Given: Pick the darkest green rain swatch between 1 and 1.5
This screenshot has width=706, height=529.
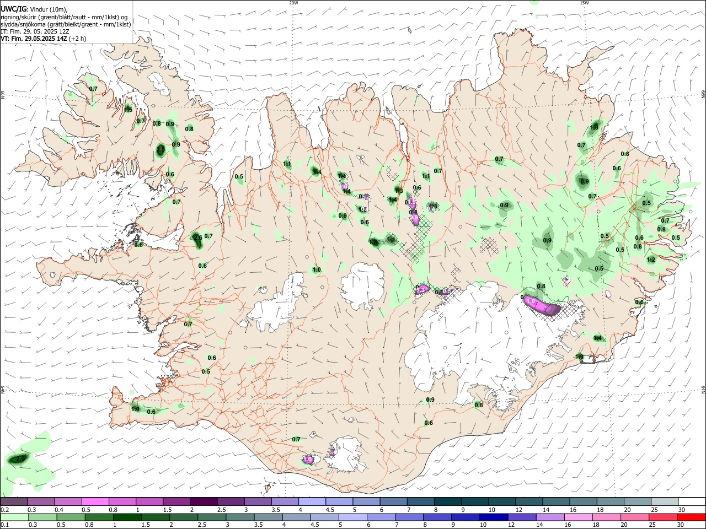Looking at the screenshot, I should (x=127, y=517).
